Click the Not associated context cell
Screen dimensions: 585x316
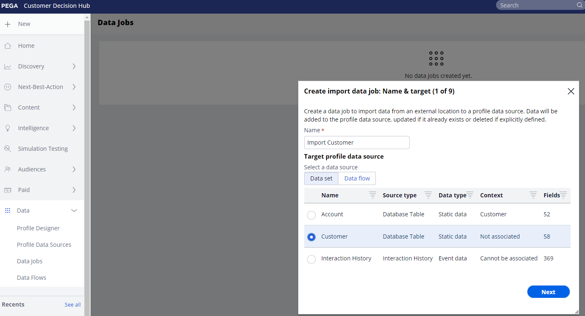coord(500,236)
